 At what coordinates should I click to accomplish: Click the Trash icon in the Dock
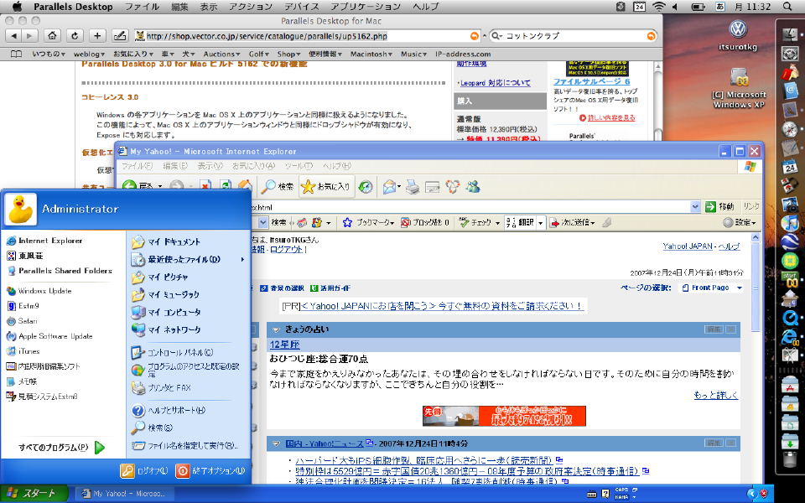[790, 459]
